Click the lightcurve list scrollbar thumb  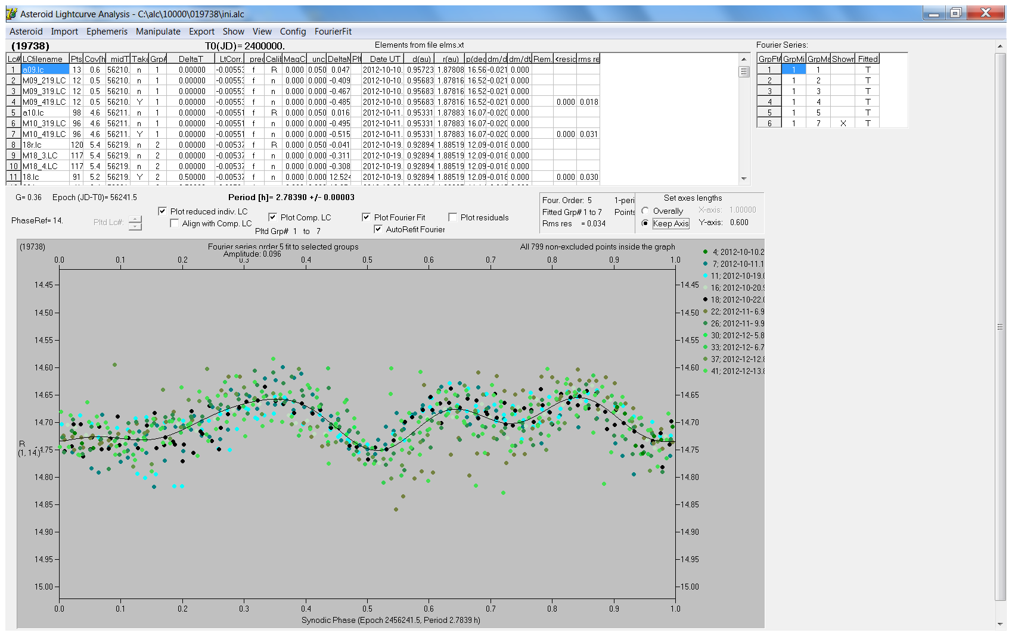744,71
